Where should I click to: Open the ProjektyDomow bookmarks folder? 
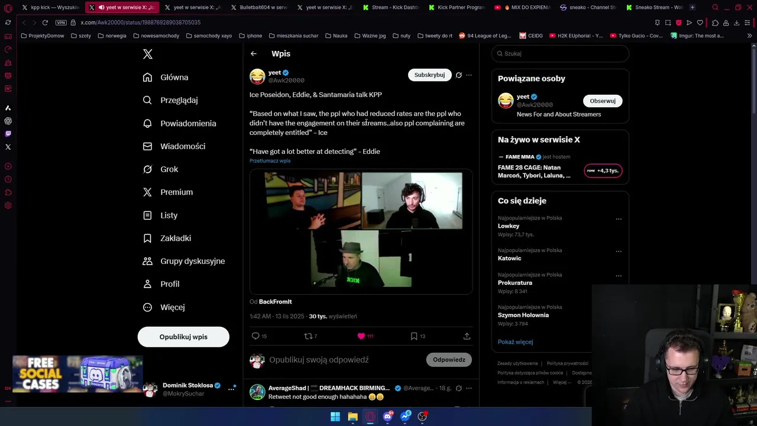(43, 35)
